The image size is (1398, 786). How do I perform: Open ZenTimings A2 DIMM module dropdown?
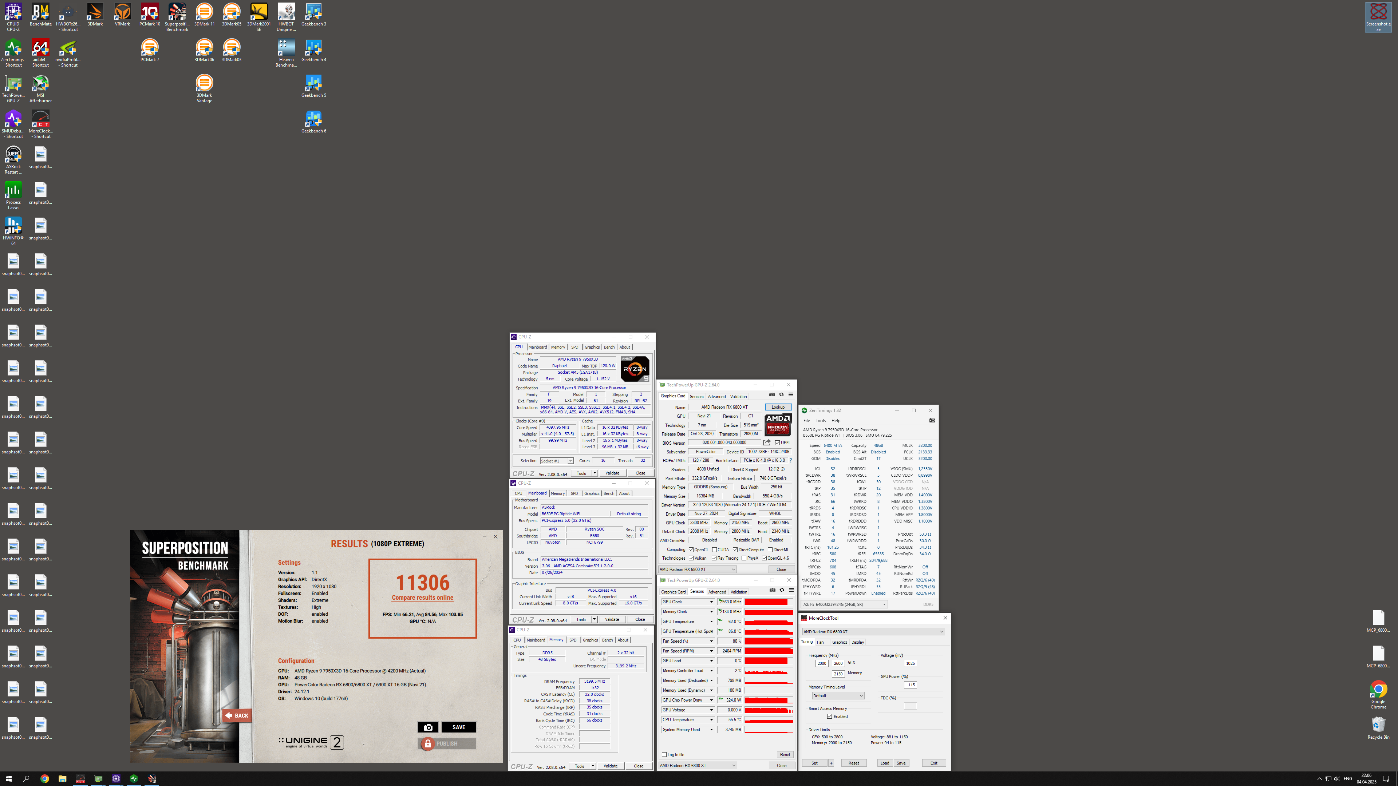point(845,604)
